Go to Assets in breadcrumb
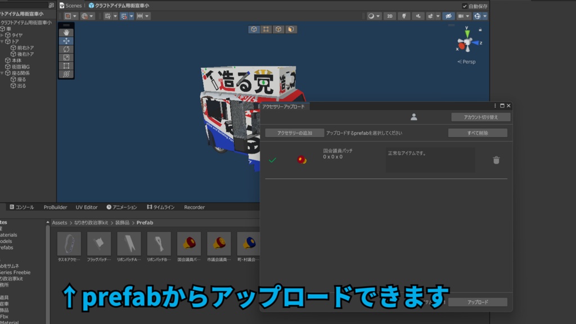The image size is (576, 324). (x=60, y=223)
